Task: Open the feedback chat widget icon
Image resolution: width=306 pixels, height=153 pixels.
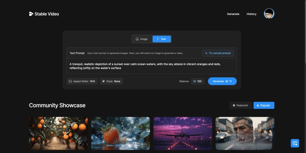Action: (x=295, y=143)
